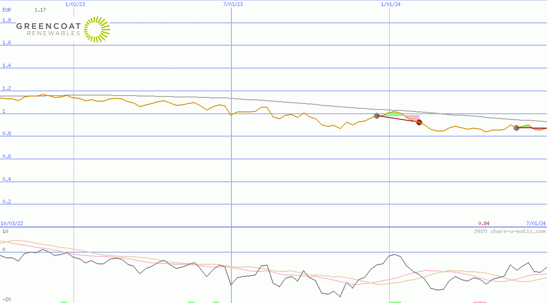Click the 7/01/24 end date label

coord(536,223)
